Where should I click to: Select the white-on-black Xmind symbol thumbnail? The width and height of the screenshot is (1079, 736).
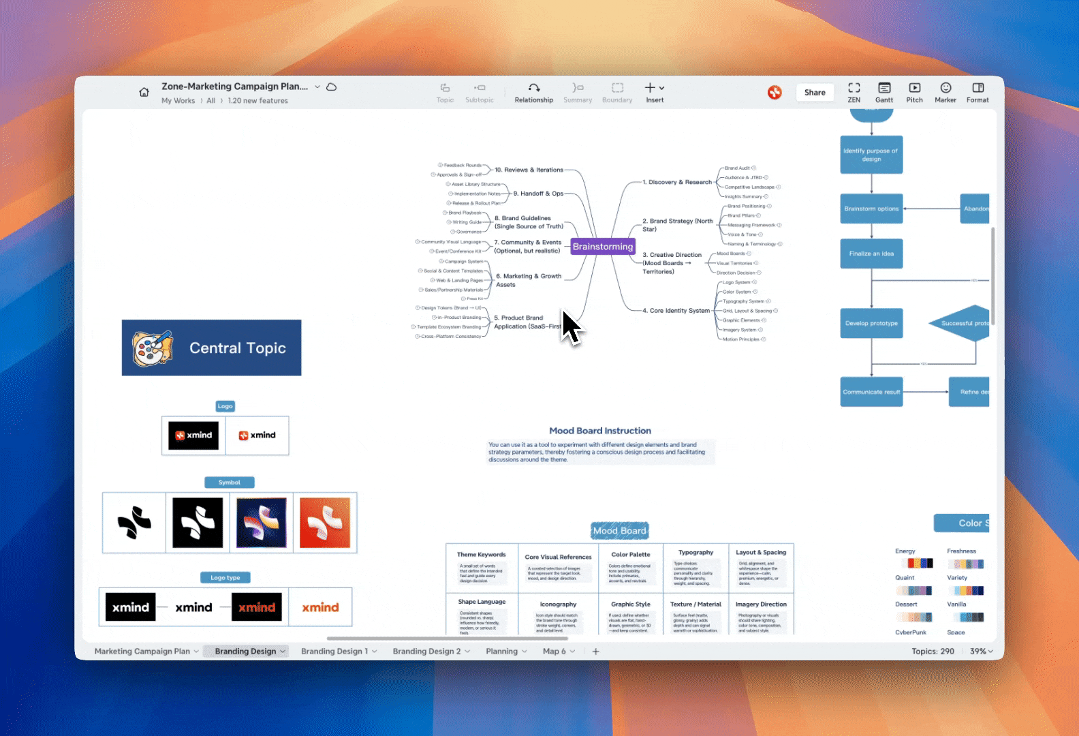198,523
